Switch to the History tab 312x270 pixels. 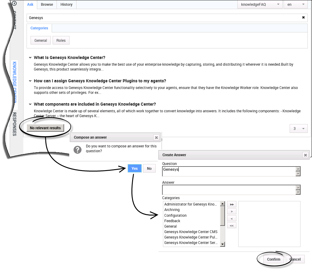point(67,4)
